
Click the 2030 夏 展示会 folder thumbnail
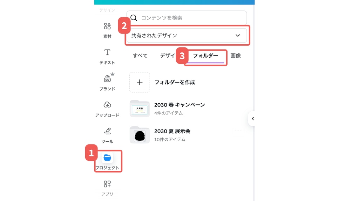[140, 135]
